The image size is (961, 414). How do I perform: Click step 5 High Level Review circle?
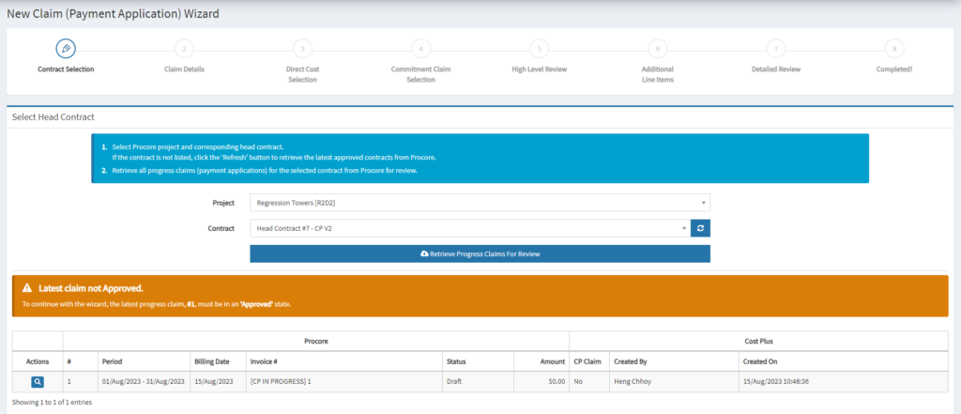coord(539,49)
